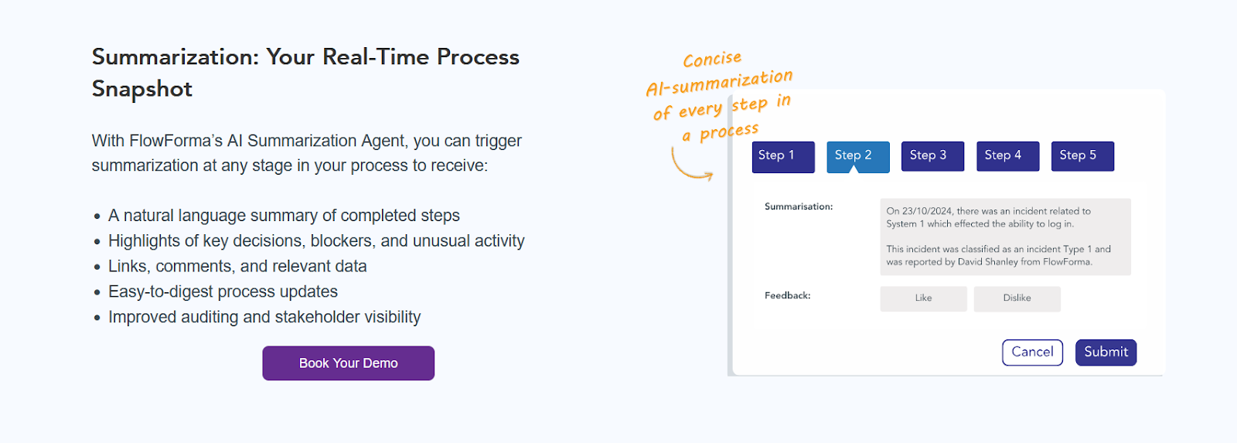Click inside the Summarisation text box
This screenshot has height=443, width=1237.
pyautogui.click(x=1004, y=237)
